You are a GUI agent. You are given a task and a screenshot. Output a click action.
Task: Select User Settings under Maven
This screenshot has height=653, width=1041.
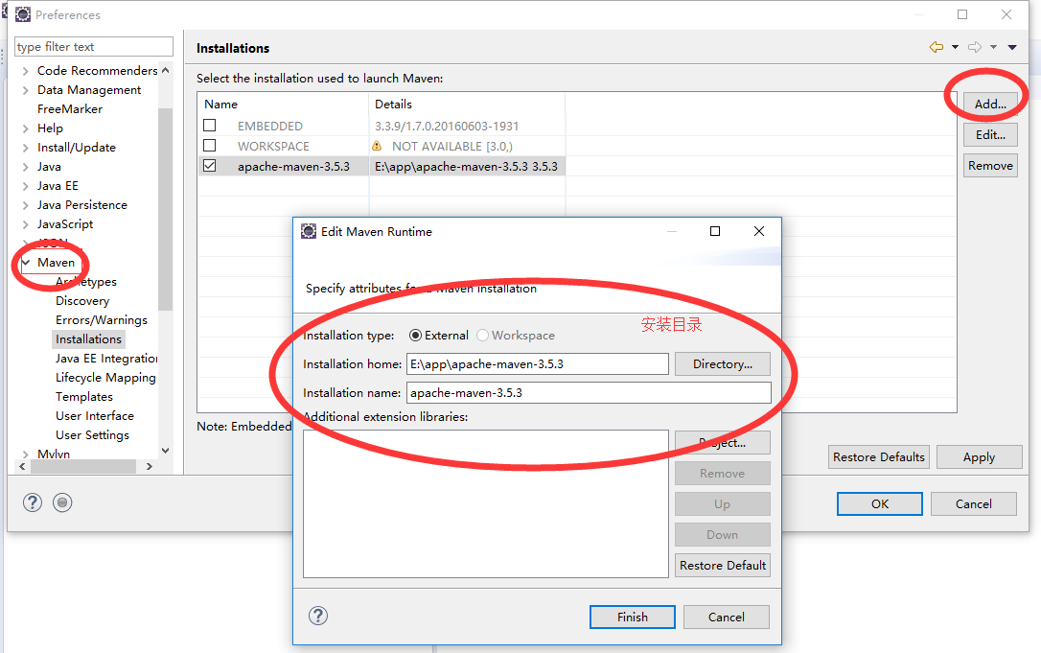pyautogui.click(x=92, y=435)
